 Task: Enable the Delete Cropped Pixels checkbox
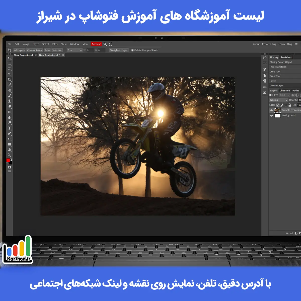(132, 50)
